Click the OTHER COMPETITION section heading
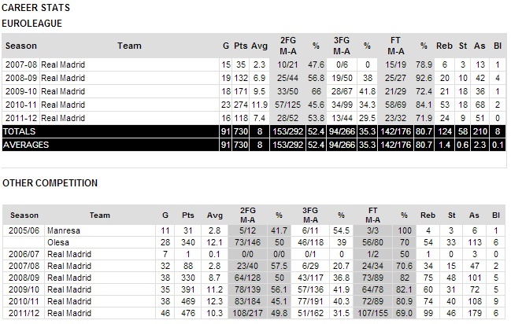This screenshot has width=511, height=324. pyautogui.click(x=50, y=183)
